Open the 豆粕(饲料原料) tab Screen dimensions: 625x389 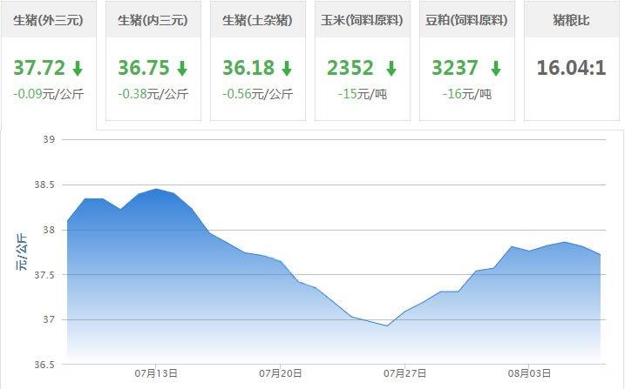(466, 60)
